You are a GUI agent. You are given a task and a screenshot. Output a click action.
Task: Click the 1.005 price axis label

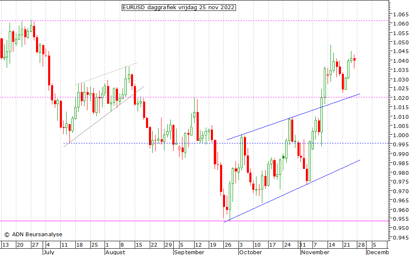click(401, 126)
